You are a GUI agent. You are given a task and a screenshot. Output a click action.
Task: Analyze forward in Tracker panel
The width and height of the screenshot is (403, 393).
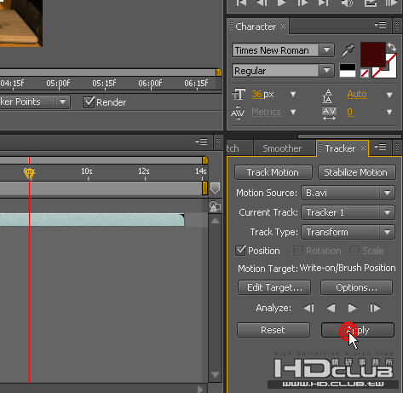[352, 308]
